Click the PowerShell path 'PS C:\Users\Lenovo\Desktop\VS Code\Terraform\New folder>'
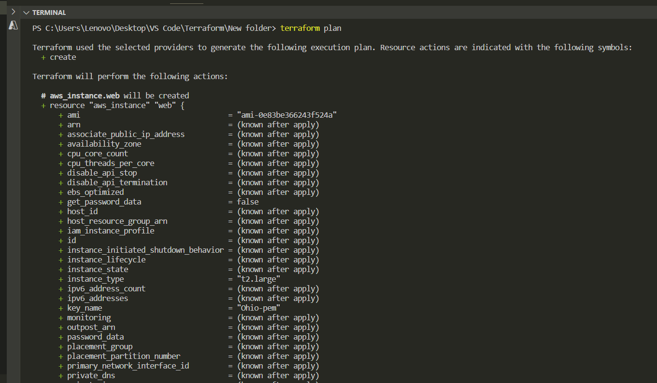 (x=154, y=28)
